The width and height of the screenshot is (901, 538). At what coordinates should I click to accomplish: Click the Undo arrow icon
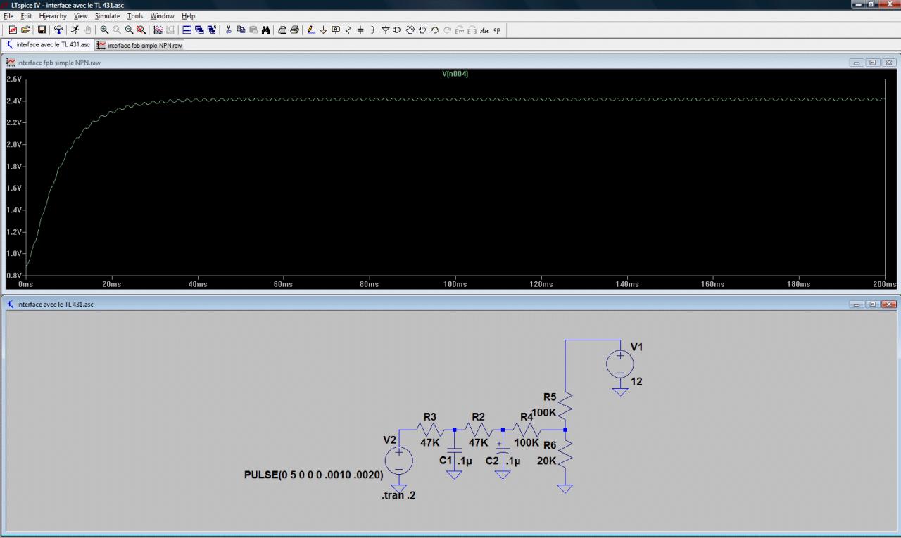pos(434,30)
